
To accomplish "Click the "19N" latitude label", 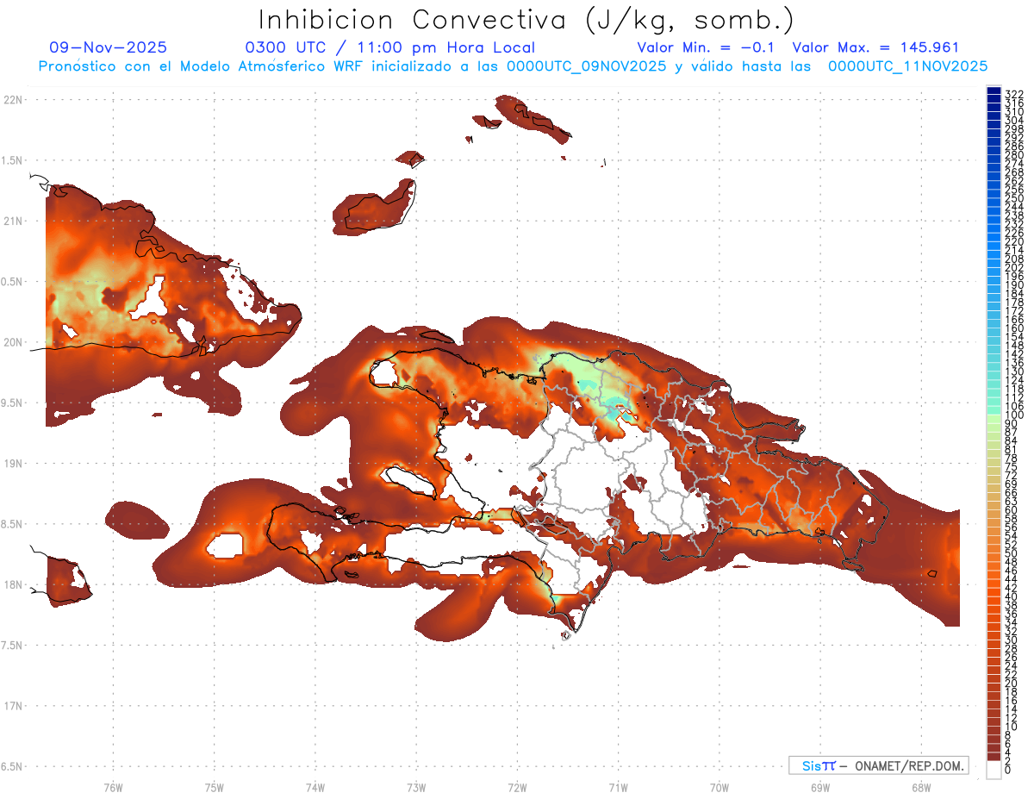I will 13,463.
